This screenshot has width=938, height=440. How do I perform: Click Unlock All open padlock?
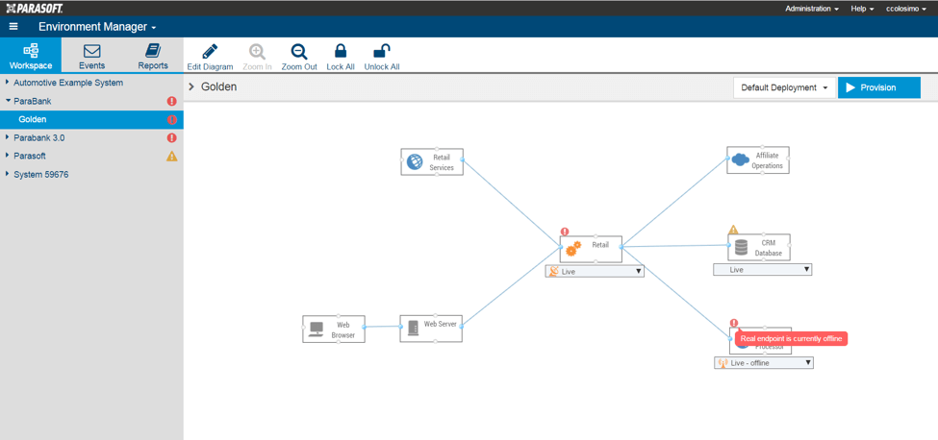(382, 58)
